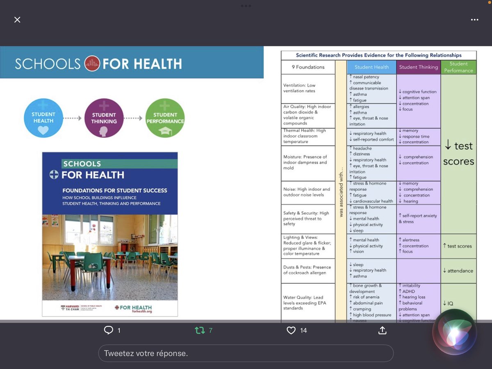Tap the 'Noise: High indoor and outdoor' cell
Image resolution: width=492 pixels, height=369 pixels.
point(308,192)
